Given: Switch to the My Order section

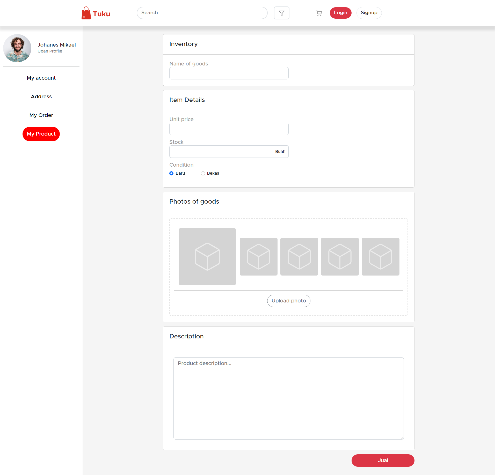Looking at the screenshot, I should [x=41, y=115].
